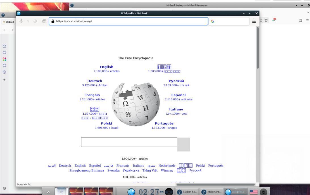Click the grey Wikipedia search submit button
Viewport: 310px width, 195px height.
[x=184, y=144]
